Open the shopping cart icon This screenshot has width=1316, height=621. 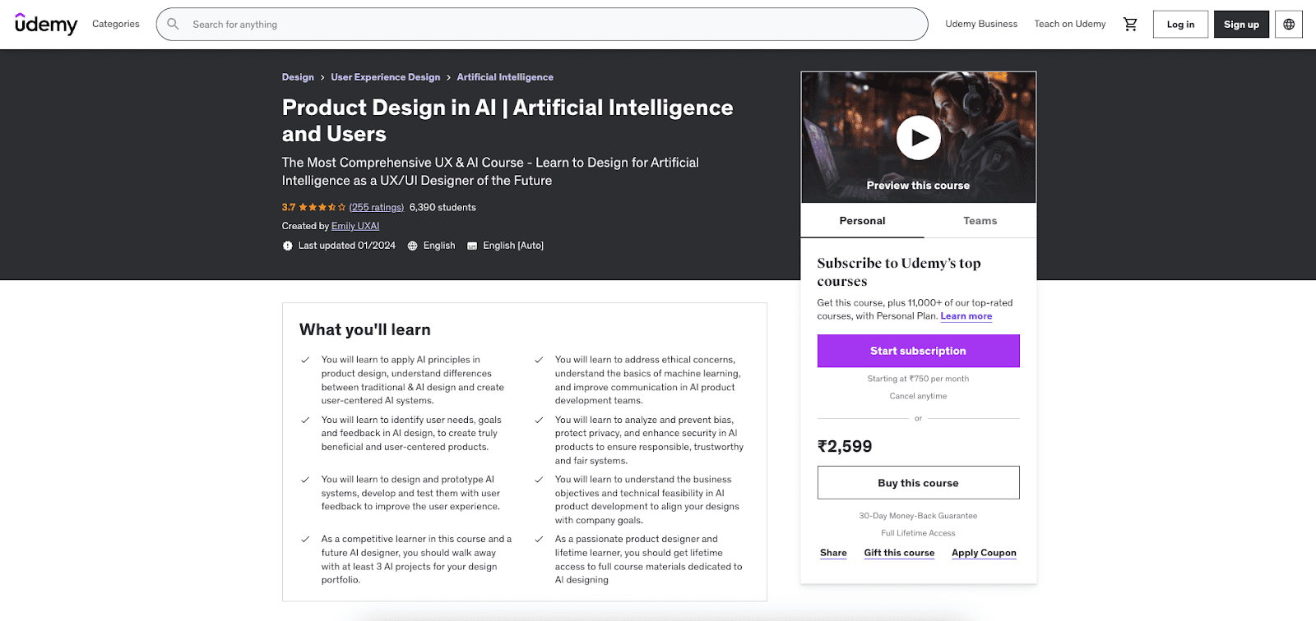[1130, 25]
